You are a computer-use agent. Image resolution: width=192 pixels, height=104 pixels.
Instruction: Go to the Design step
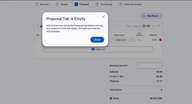(x=62, y=4)
